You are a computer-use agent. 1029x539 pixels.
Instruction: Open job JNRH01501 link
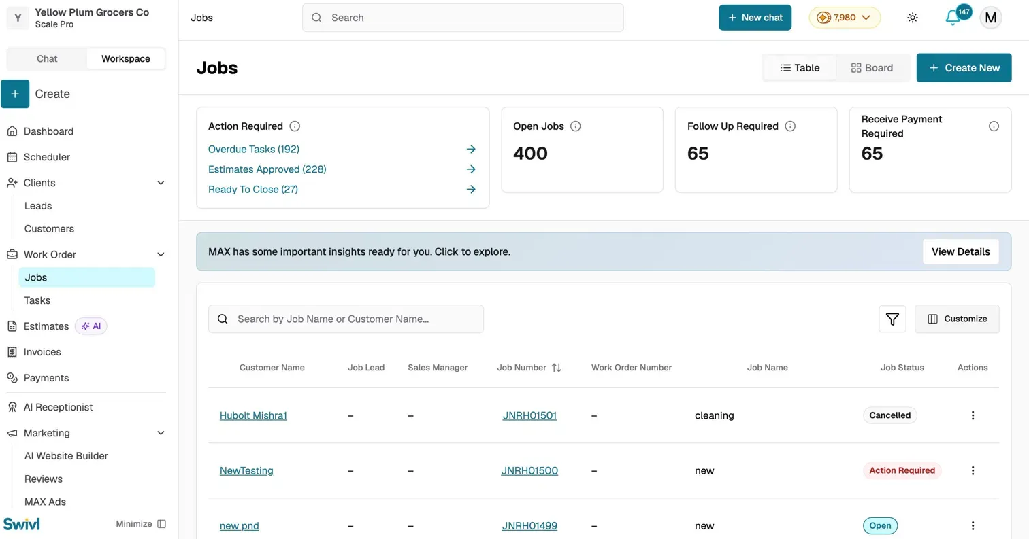[529, 415]
